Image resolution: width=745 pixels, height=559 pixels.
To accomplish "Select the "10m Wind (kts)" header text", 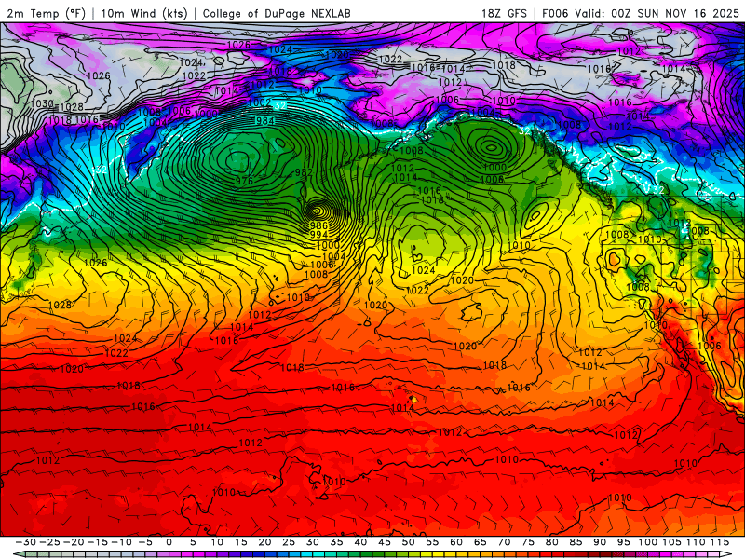I will (x=144, y=13).
